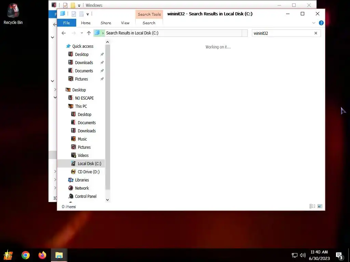The height and width of the screenshot is (262, 350).
Task: Open the address bar history dropdown
Action: tap(245, 33)
